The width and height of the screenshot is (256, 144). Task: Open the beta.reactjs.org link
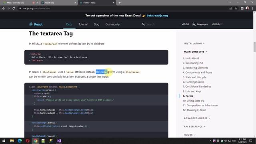157,16
